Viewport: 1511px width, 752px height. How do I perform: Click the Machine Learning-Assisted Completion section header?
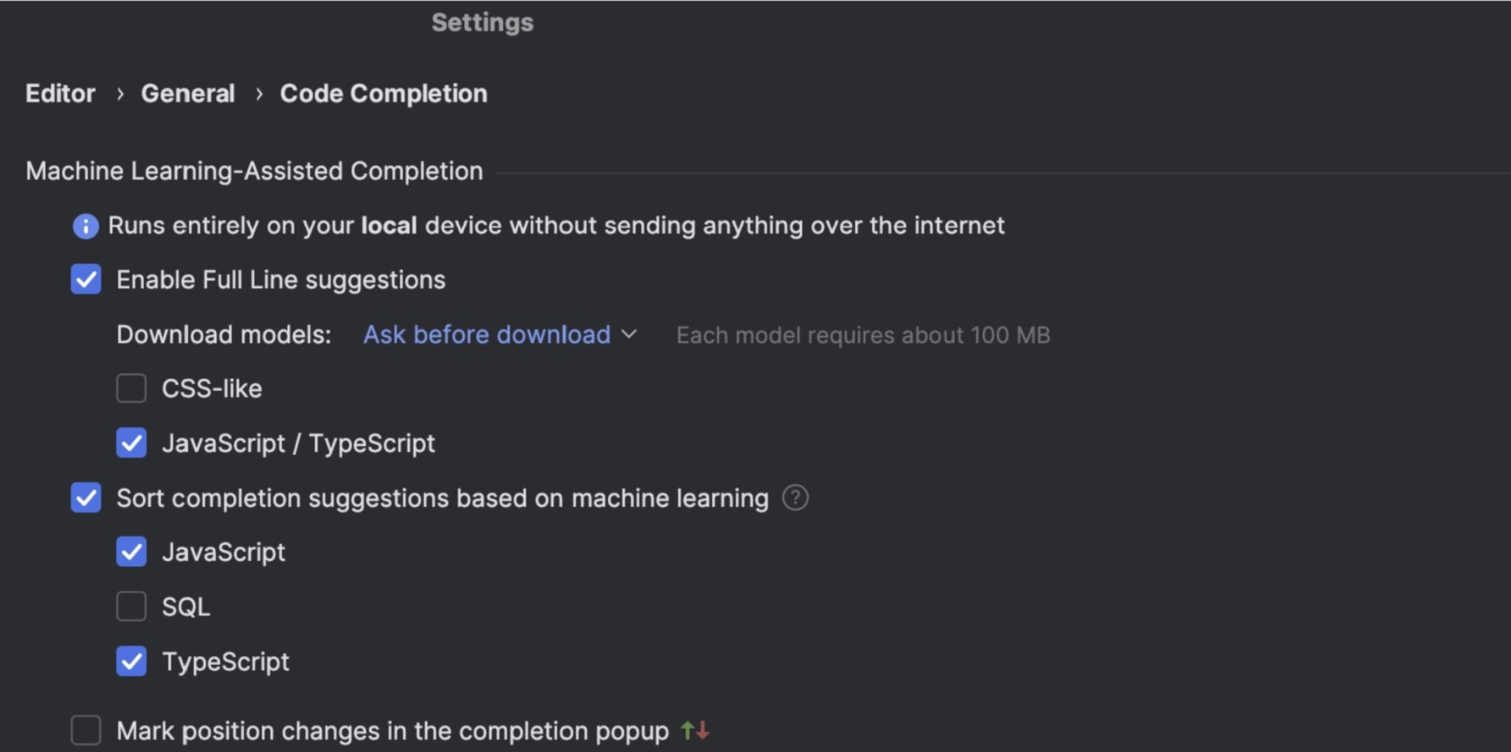coord(255,171)
